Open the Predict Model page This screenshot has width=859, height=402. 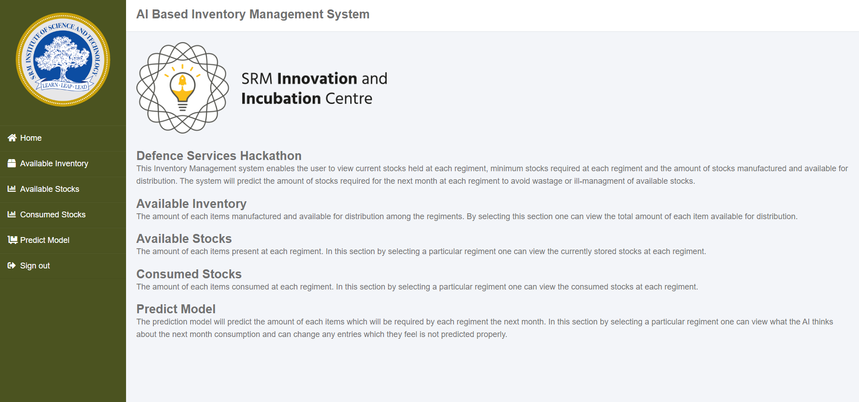click(63, 240)
